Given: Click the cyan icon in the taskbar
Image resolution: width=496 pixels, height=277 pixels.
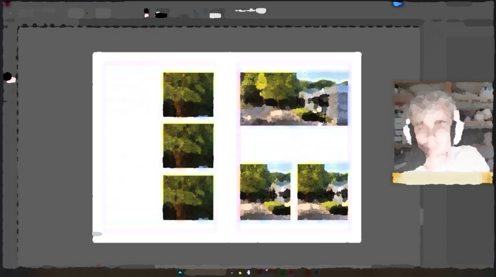Looking at the screenshot, I should click(x=180, y=273).
